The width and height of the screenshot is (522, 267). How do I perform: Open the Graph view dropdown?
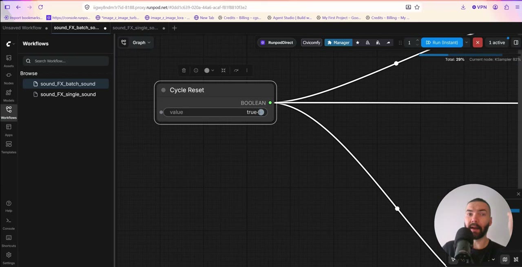(141, 42)
